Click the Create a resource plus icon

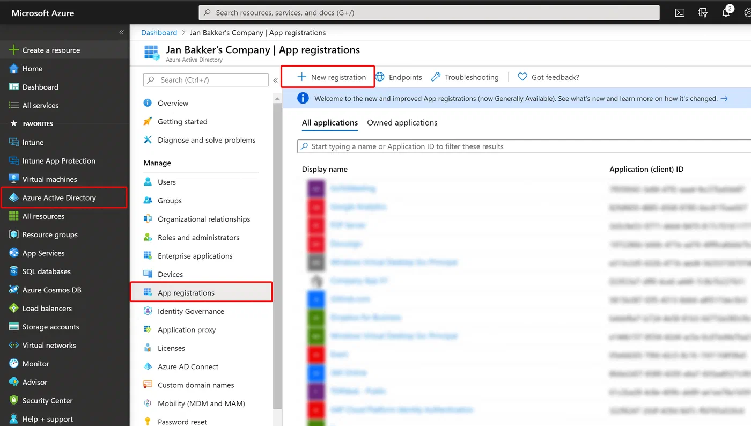pos(13,50)
